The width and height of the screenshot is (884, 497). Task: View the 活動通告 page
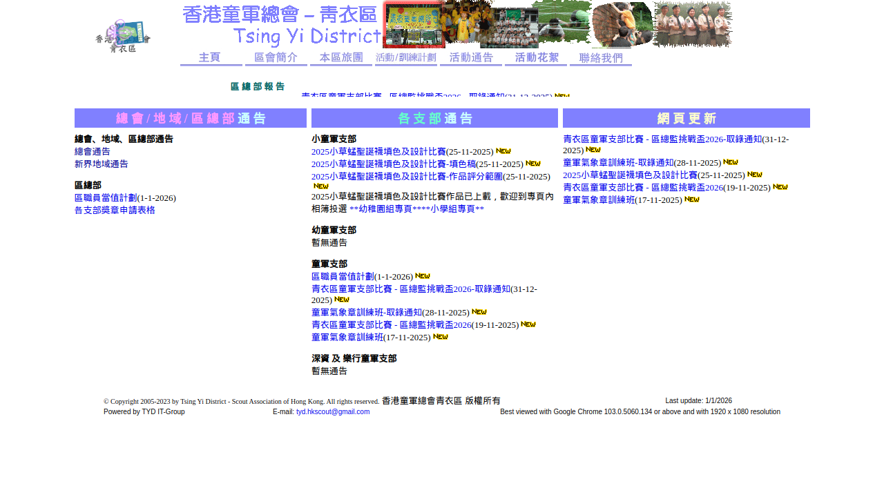[471, 58]
